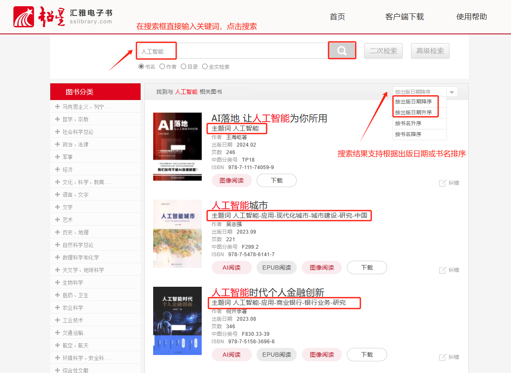Click the 高级检索 button
The width and height of the screenshot is (511, 373).
(431, 51)
